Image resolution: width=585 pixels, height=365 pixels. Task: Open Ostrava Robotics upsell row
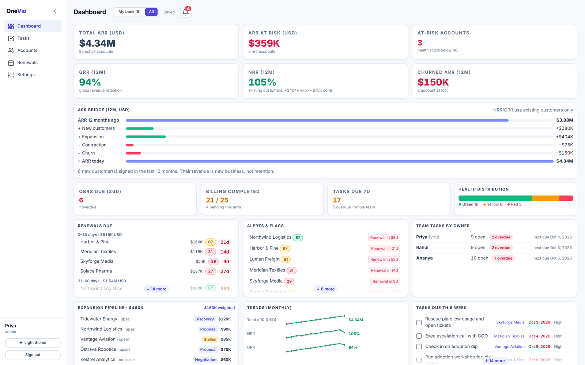[156, 349]
